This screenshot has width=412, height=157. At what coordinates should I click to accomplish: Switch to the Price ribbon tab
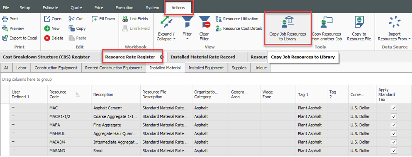98,7
